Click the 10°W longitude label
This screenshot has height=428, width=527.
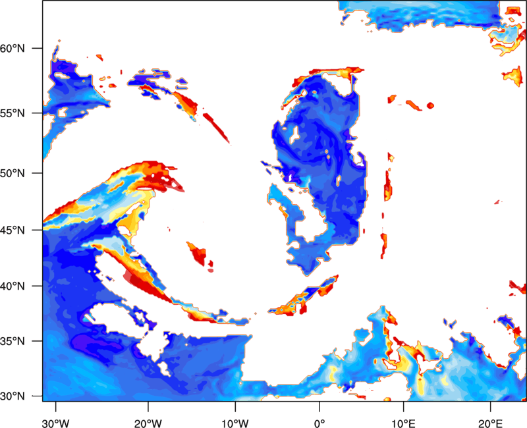(235, 423)
